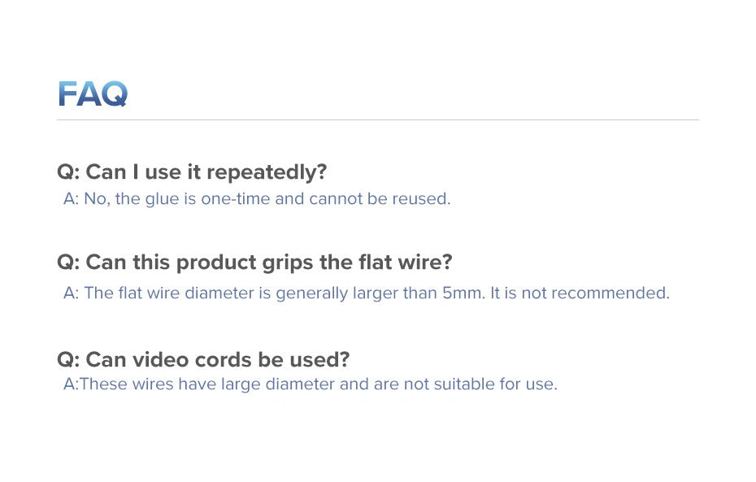Click the word "5mm" in the flat wire answer
Screen dimensions: 756x482
point(463,293)
